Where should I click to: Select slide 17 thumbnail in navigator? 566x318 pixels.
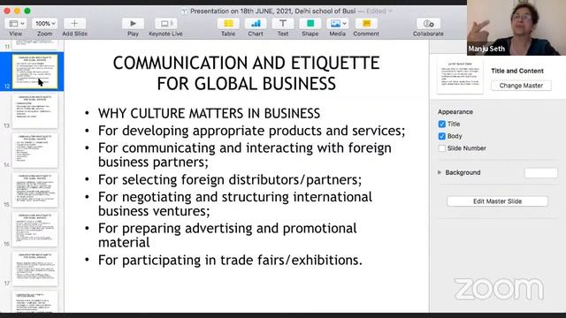click(34, 269)
